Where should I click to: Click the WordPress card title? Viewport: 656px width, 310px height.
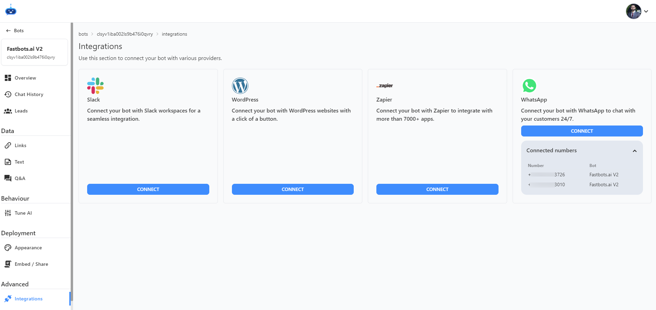(245, 100)
